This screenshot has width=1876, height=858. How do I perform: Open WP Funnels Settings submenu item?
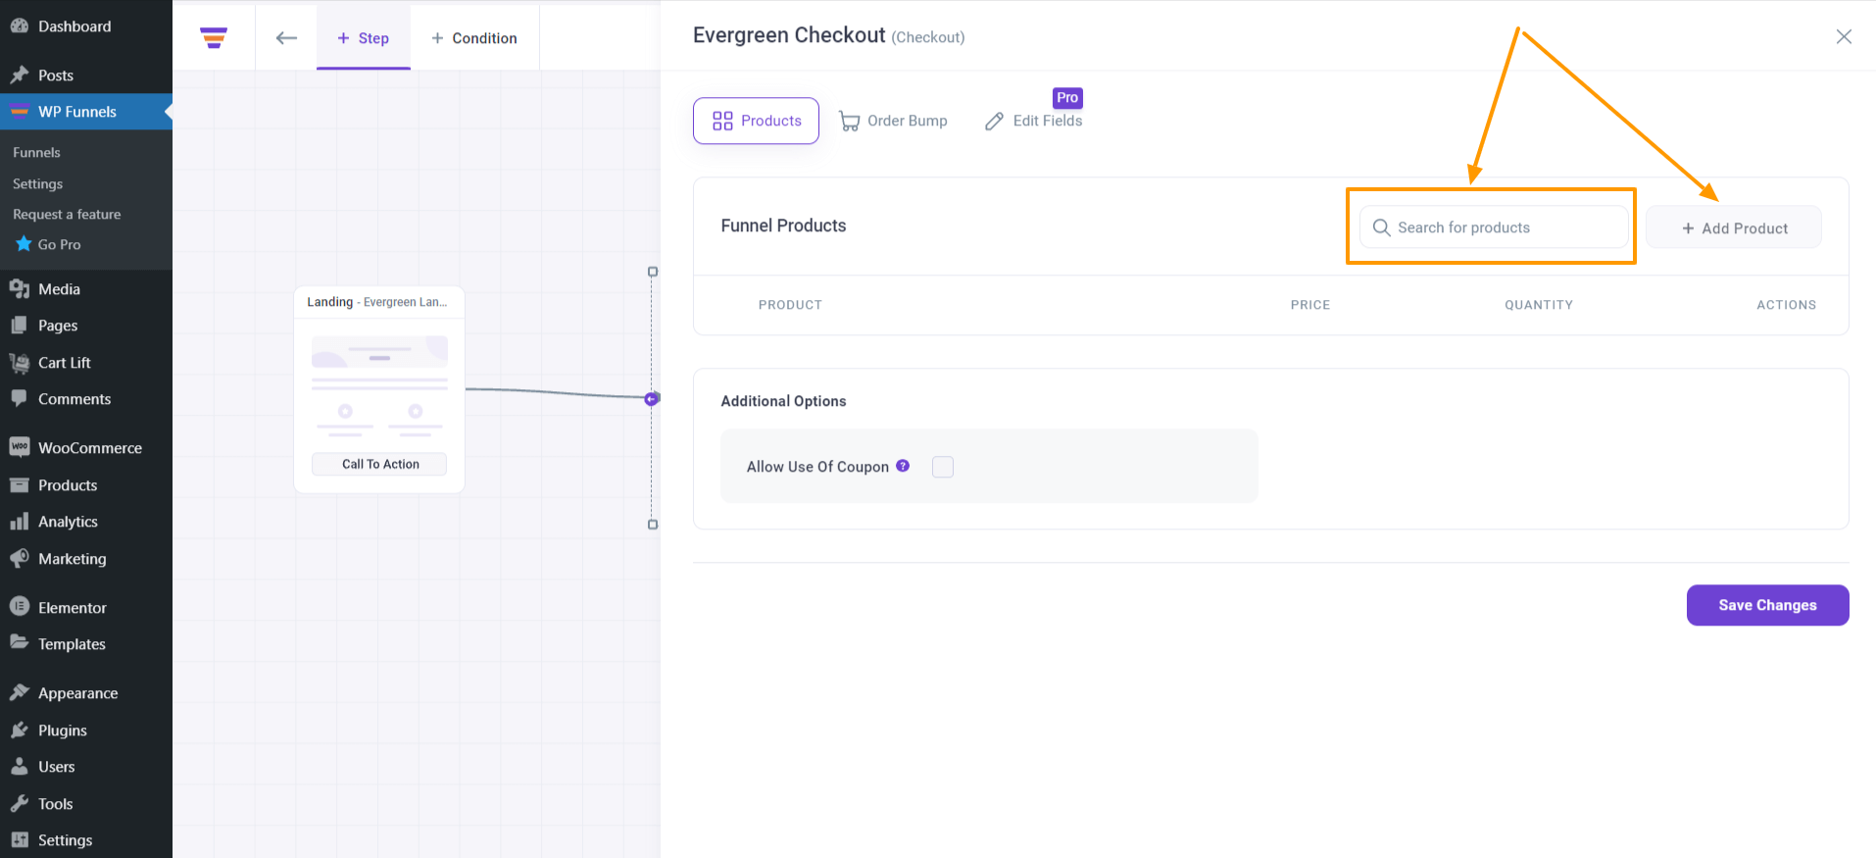[37, 183]
